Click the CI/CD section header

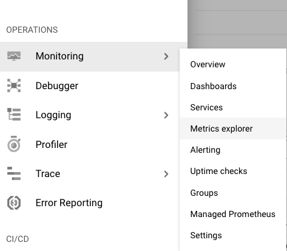point(18,239)
